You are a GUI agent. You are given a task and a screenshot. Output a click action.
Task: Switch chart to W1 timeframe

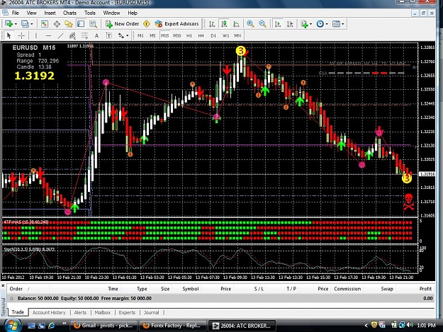(x=225, y=36)
